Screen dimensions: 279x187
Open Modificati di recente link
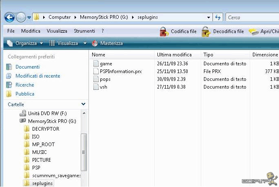(x=38, y=76)
